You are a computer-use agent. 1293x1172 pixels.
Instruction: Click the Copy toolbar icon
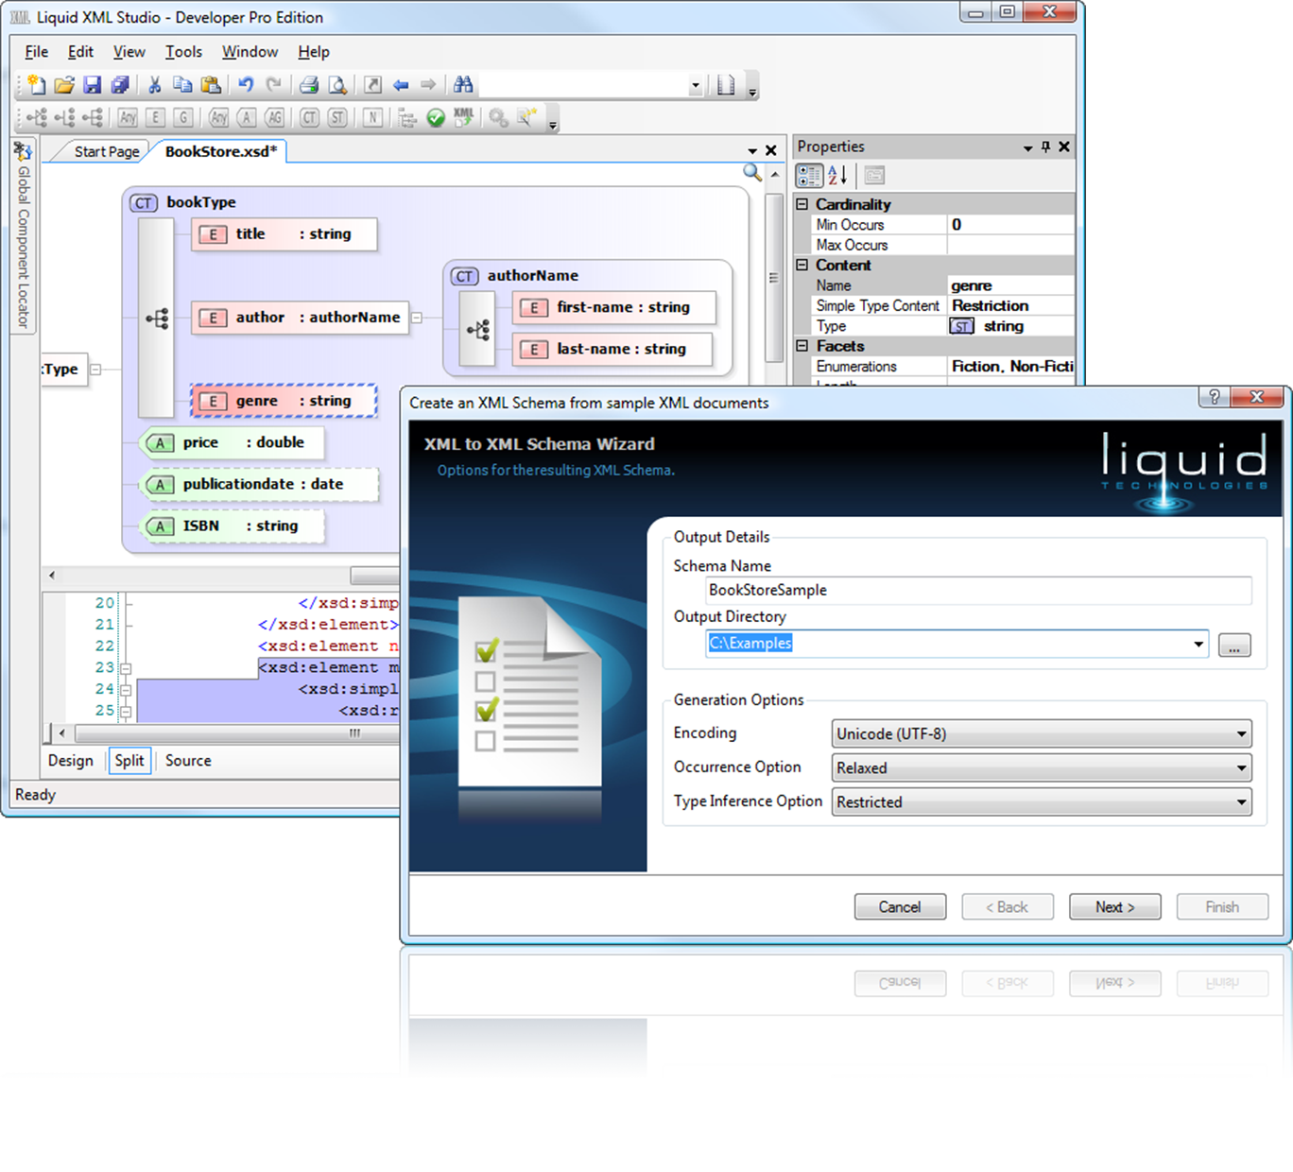pyautogui.click(x=182, y=85)
